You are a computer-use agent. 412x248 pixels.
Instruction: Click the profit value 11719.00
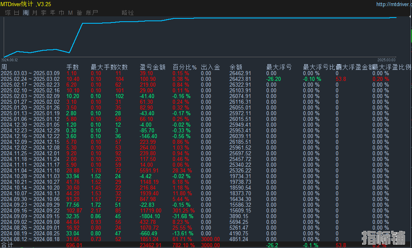151,211
